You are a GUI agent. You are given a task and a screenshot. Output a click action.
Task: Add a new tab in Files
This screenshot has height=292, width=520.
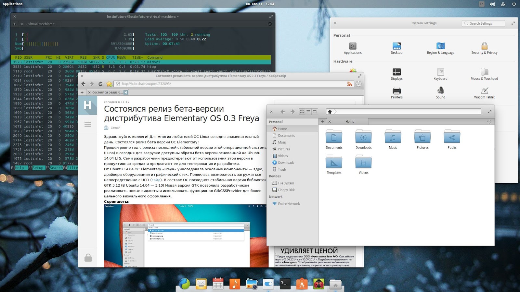(x=322, y=122)
